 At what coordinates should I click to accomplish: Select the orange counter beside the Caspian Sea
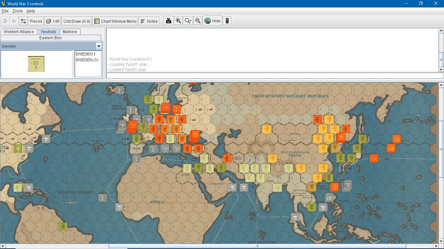[227, 158]
